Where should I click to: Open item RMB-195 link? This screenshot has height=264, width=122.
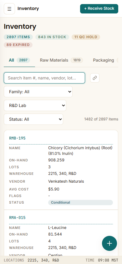[x=17, y=138]
